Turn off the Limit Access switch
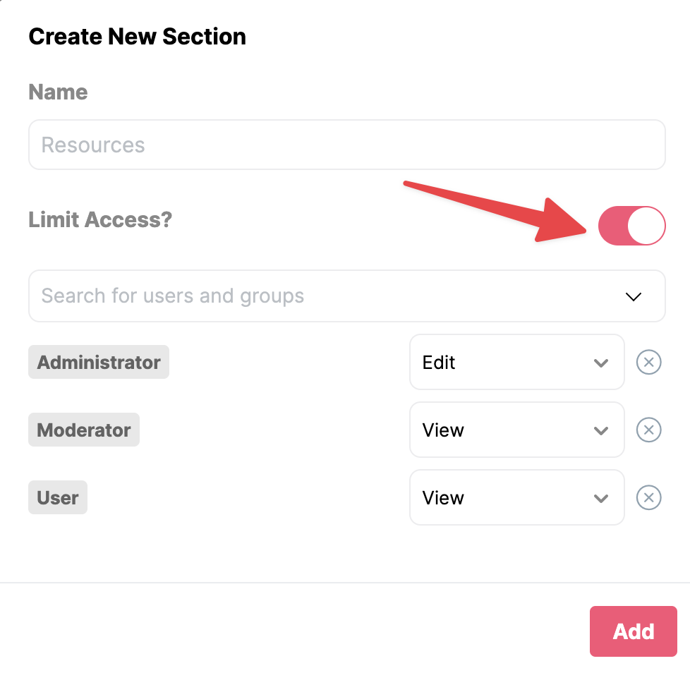The height and width of the screenshot is (673, 690). tap(631, 226)
